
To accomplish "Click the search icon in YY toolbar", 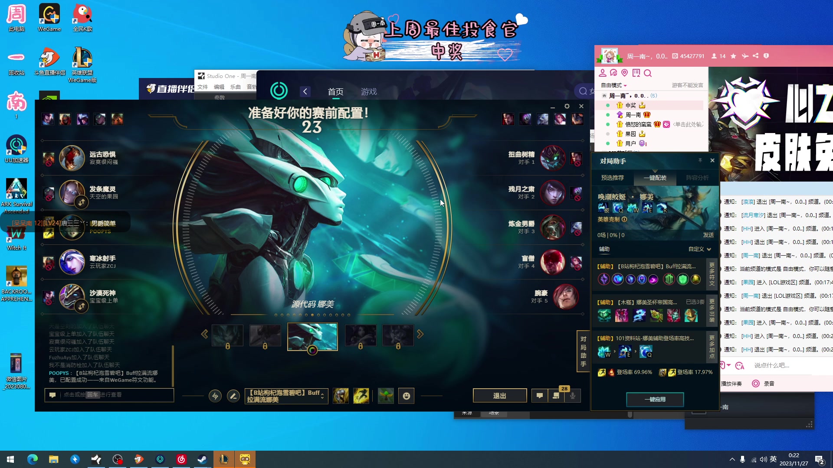I will pyautogui.click(x=648, y=73).
